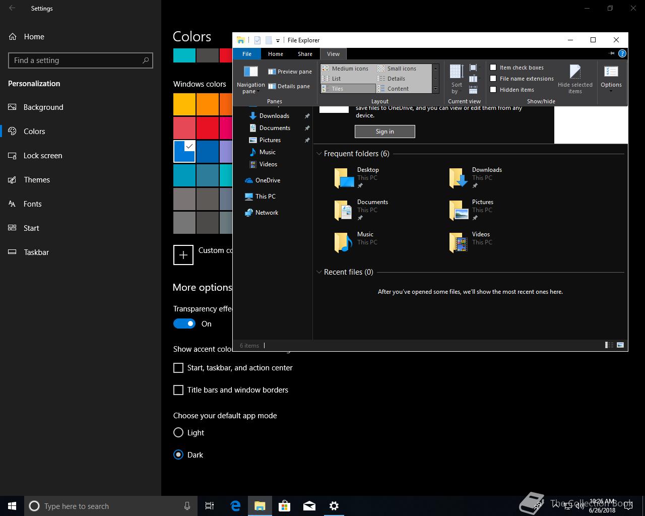Screen dimensions: 645x516
Task: Click Task View on the taskbar
Action: 210,506
